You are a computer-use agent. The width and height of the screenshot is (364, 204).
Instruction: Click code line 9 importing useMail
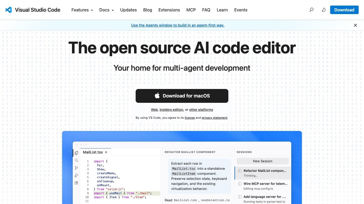[x=122, y=193]
